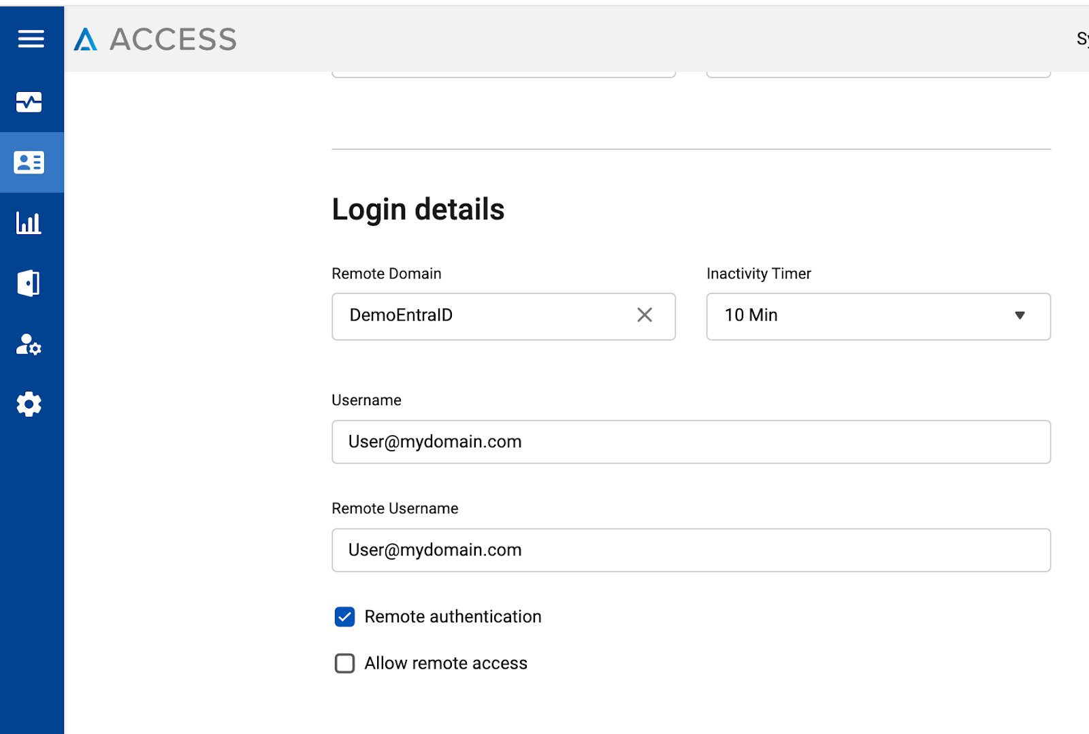
Task: Open the Inactivity Timer dropdown
Action: coord(878,316)
